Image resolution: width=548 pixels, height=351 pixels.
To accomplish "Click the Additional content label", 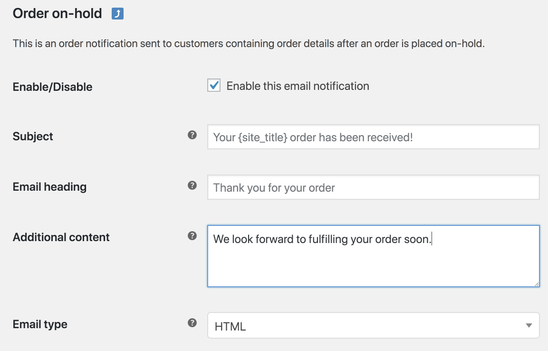I will click(61, 237).
